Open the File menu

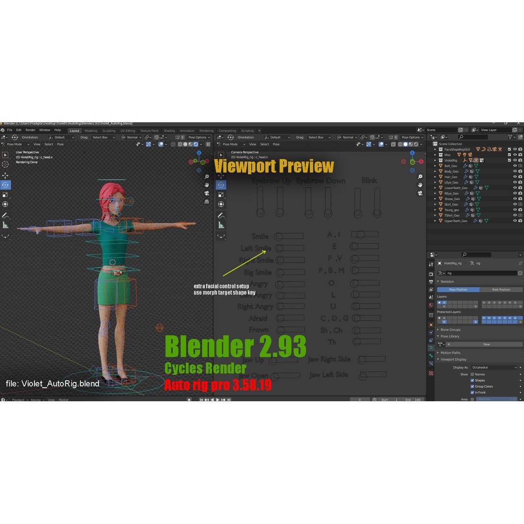click(10, 130)
